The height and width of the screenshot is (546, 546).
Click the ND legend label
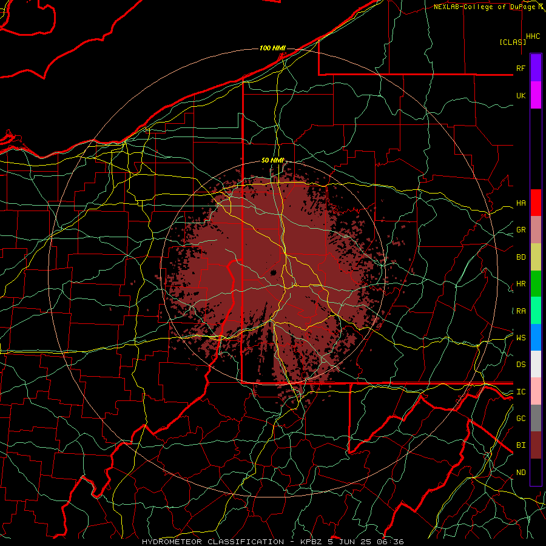point(521,473)
